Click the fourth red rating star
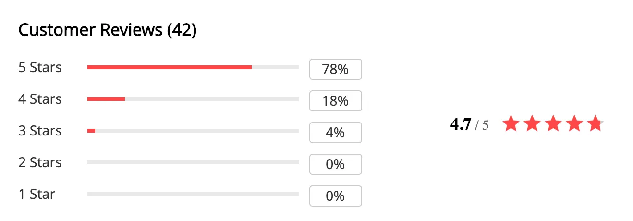Screen dimensions: 633x221 [x=574, y=124]
